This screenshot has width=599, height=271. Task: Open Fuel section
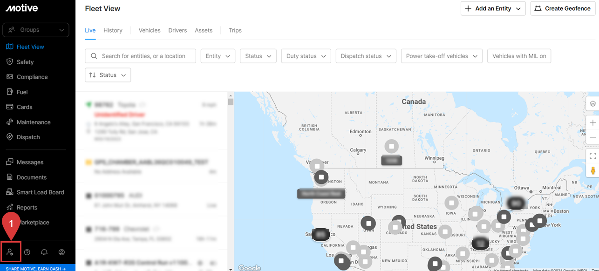tap(22, 92)
